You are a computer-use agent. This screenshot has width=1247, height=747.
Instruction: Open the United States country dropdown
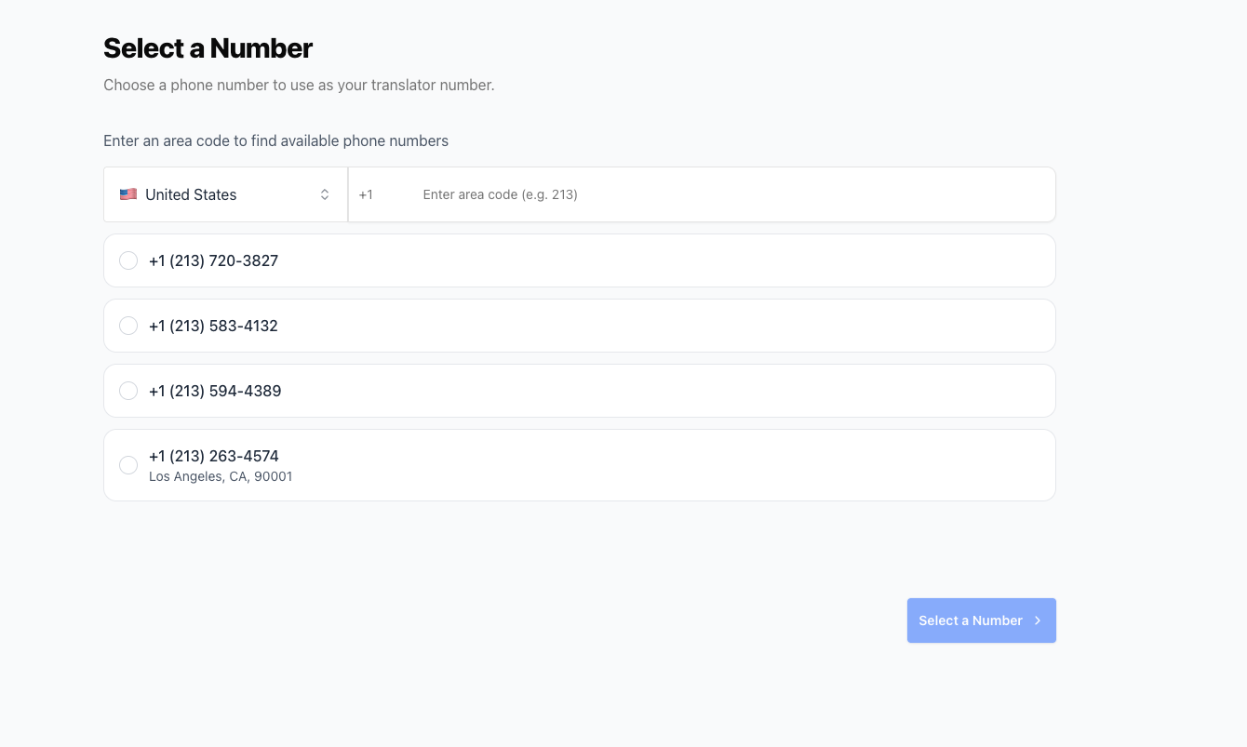pyautogui.click(x=225, y=194)
